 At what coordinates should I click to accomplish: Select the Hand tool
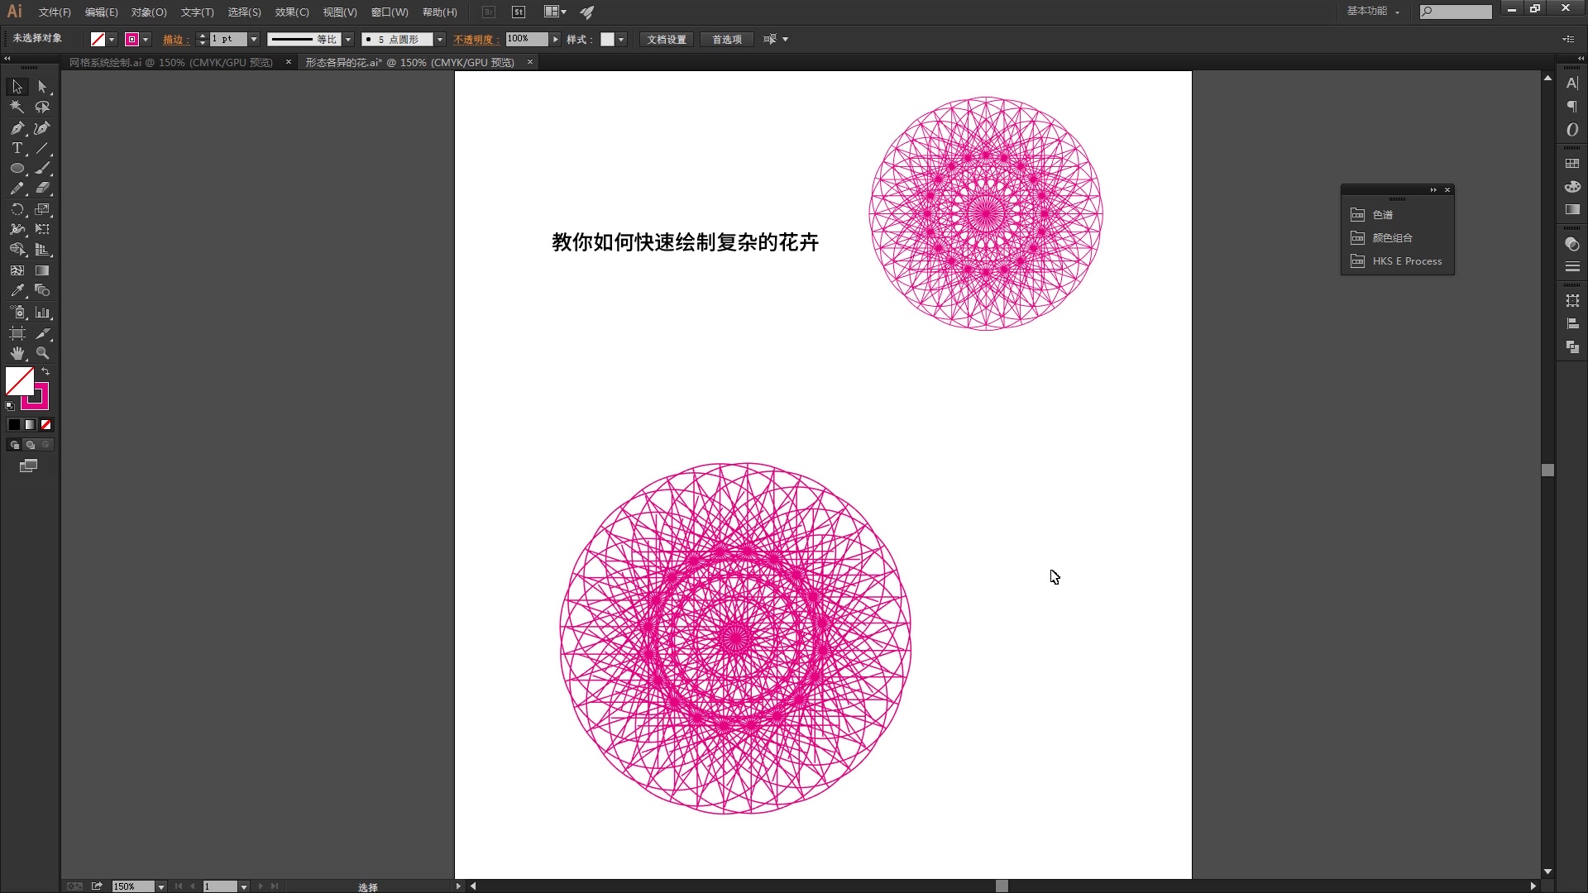pyautogui.click(x=17, y=353)
